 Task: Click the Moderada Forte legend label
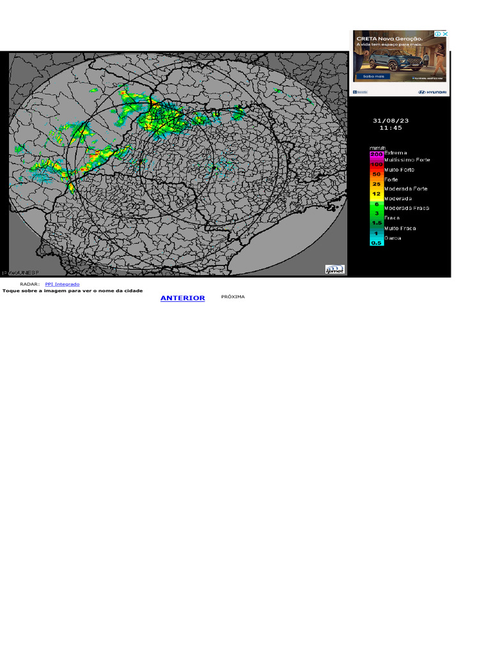click(x=406, y=189)
